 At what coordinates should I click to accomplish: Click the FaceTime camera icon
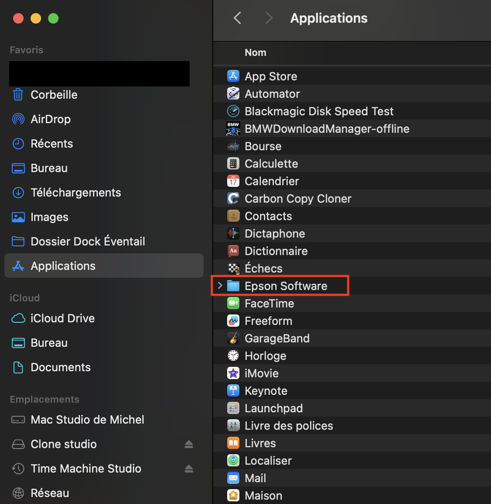(x=233, y=304)
